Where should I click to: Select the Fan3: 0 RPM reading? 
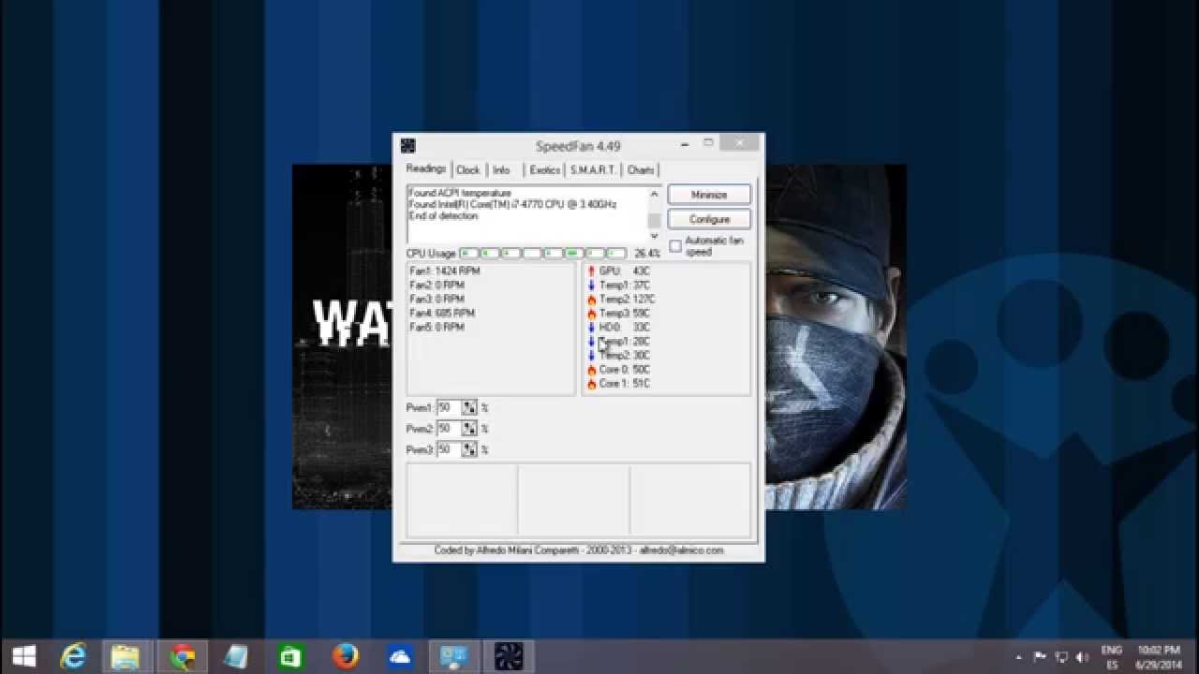[x=437, y=300]
